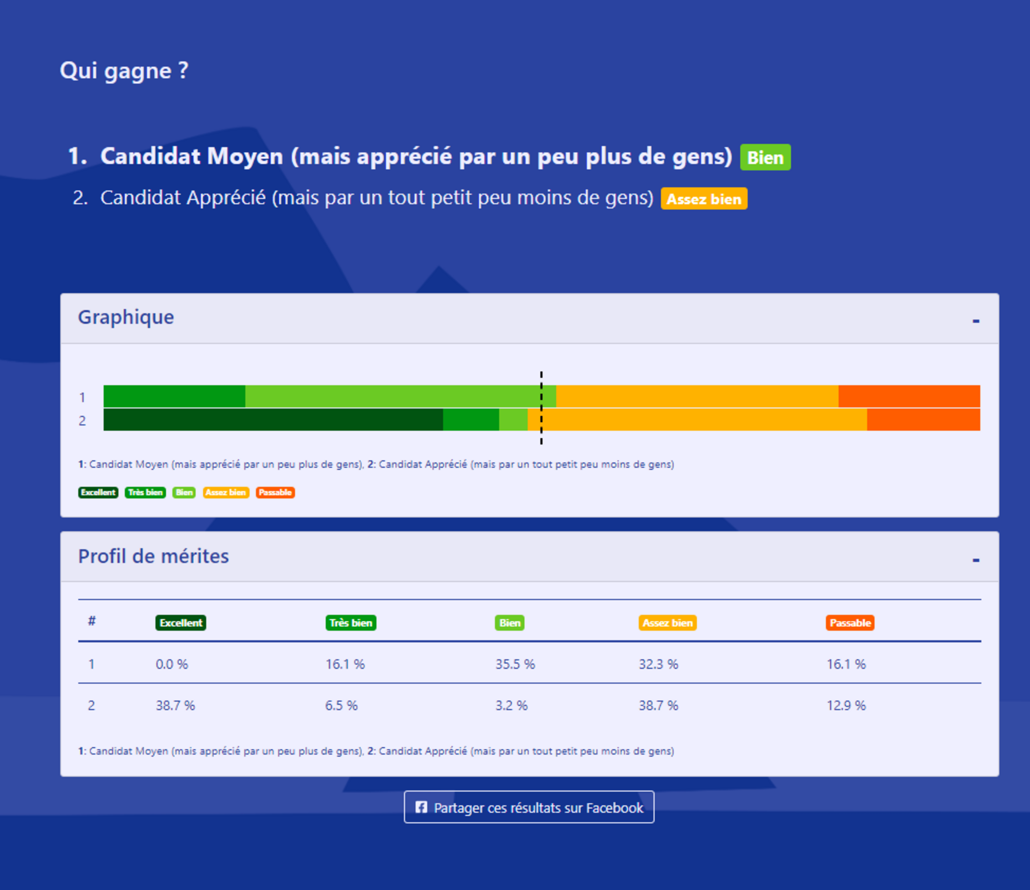The height and width of the screenshot is (890, 1030).
Task: Click the Assez bien column header in table
Action: coord(667,623)
